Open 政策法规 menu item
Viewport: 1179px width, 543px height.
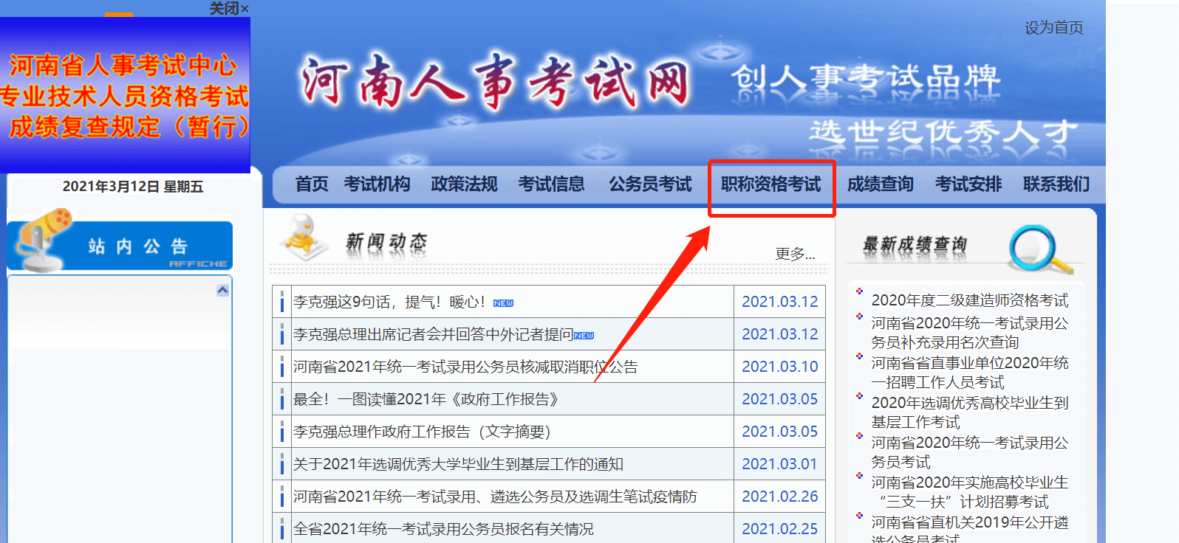[x=464, y=184]
